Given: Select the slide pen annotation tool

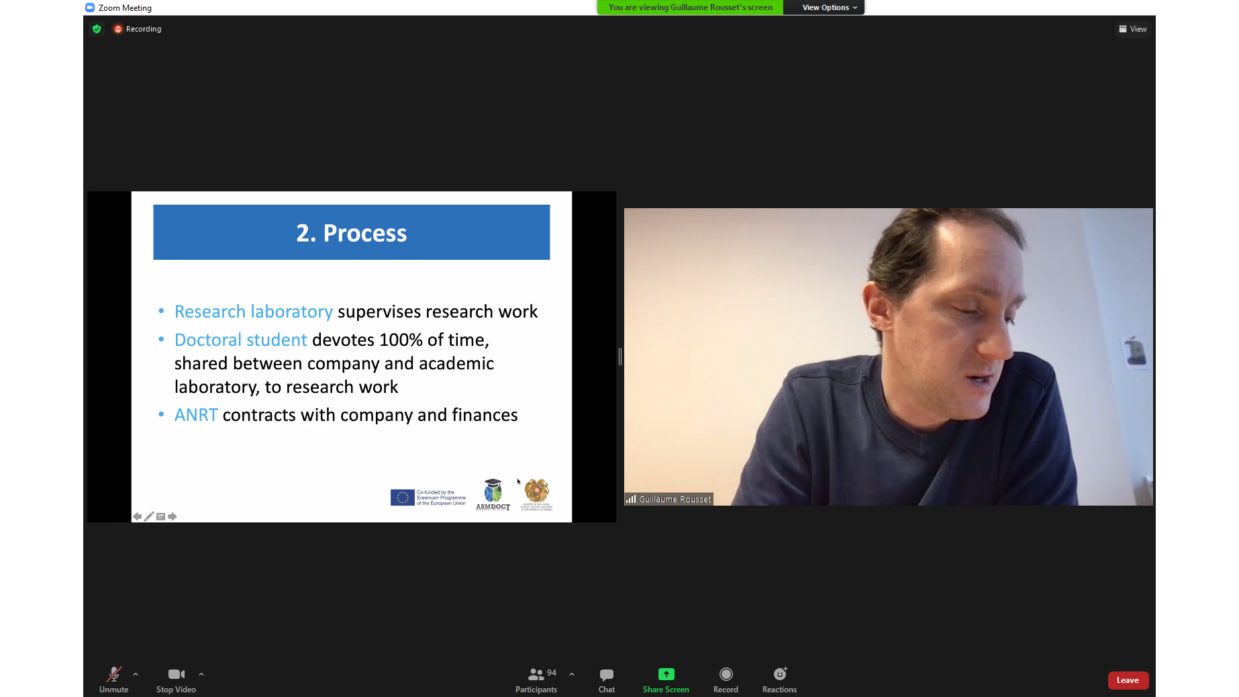Looking at the screenshot, I should pyautogui.click(x=149, y=516).
